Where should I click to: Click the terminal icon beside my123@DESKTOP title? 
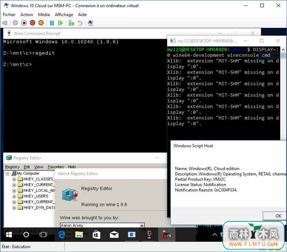[x=172, y=41]
